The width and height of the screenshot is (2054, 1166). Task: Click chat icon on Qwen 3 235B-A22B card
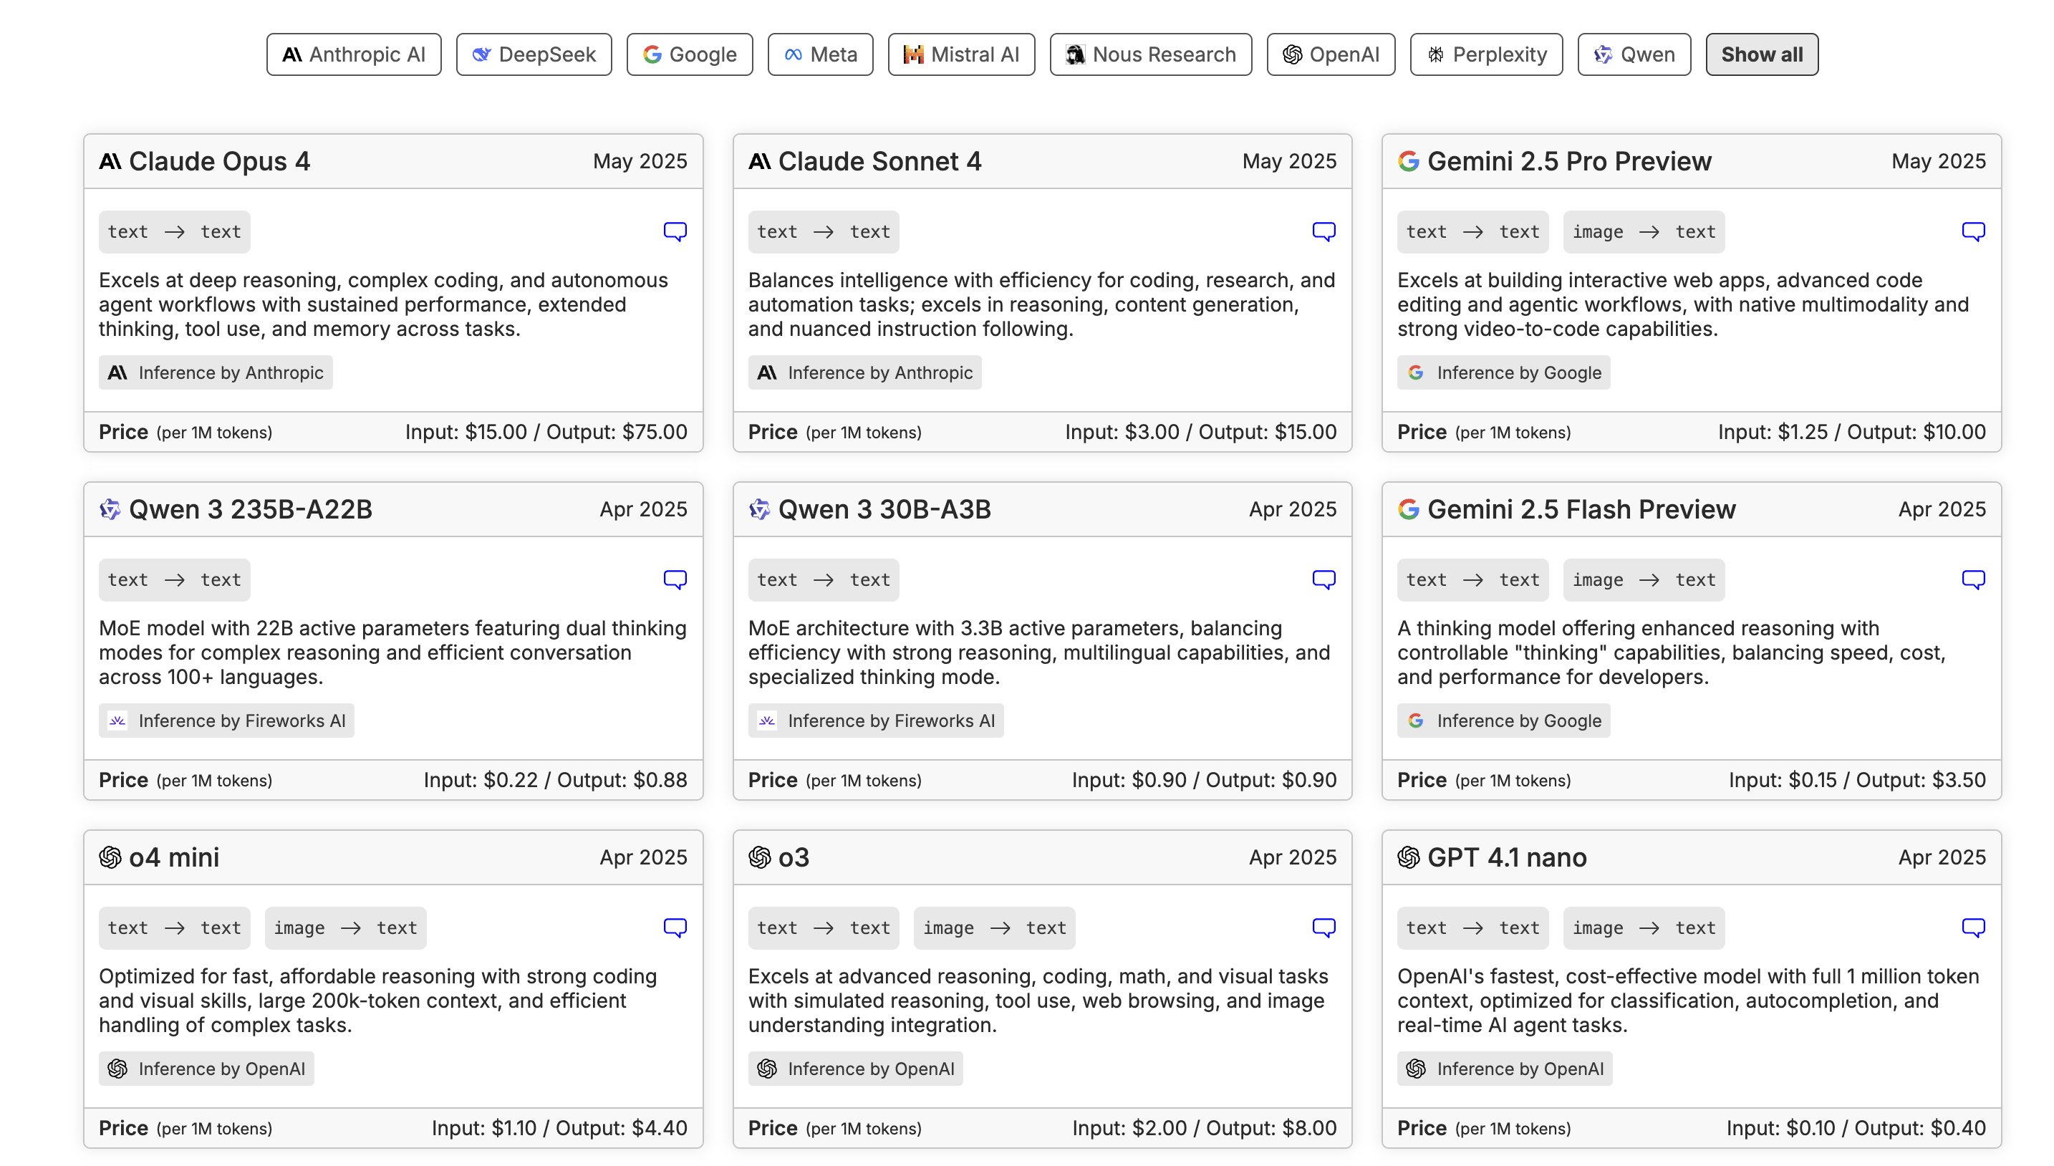pos(674,579)
